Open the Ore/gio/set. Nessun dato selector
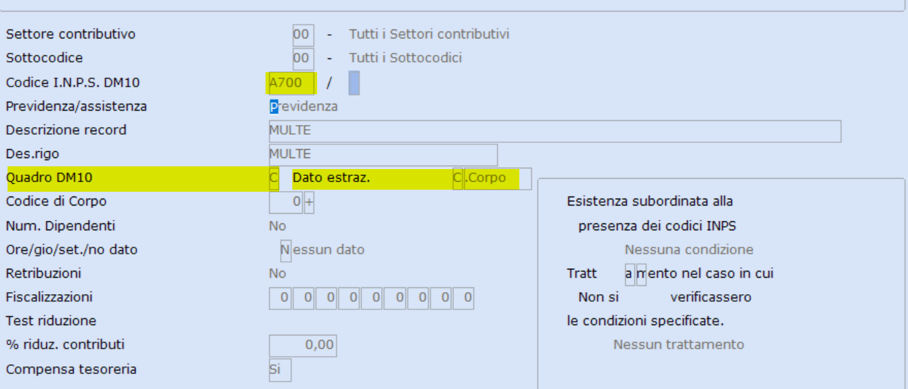This screenshot has width=908, height=389. pos(322,250)
